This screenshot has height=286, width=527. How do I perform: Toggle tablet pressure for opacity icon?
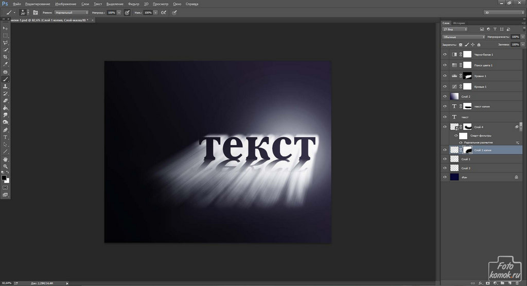[x=127, y=12]
